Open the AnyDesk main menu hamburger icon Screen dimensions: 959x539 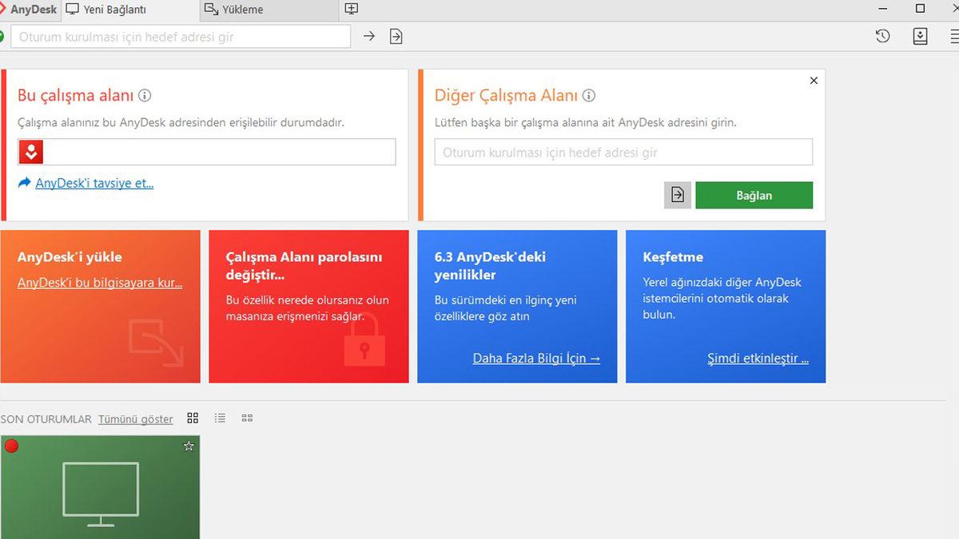953,36
